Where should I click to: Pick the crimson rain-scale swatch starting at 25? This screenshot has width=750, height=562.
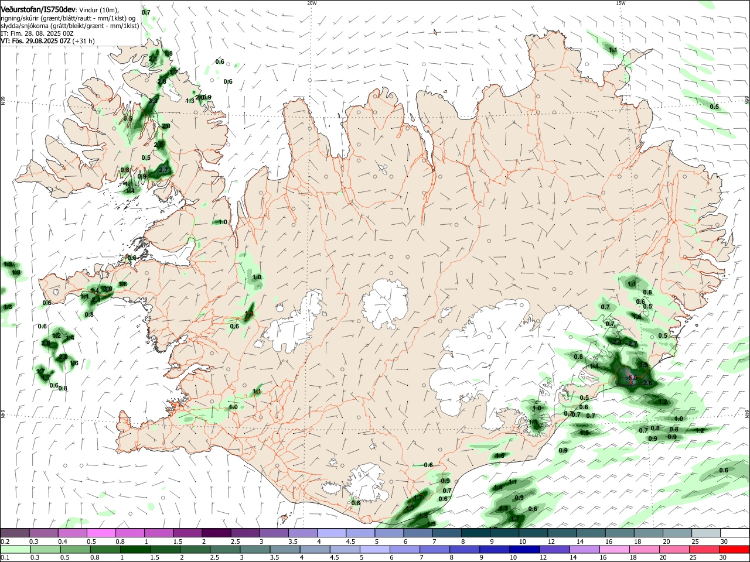point(705,549)
